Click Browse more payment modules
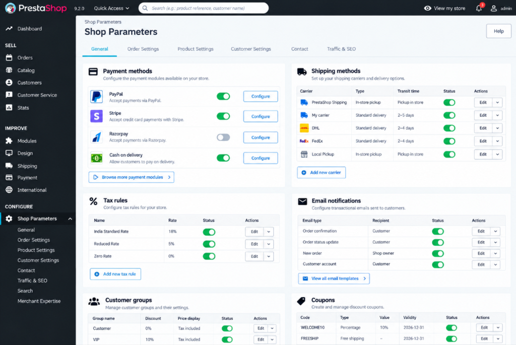 coord(132,177)
